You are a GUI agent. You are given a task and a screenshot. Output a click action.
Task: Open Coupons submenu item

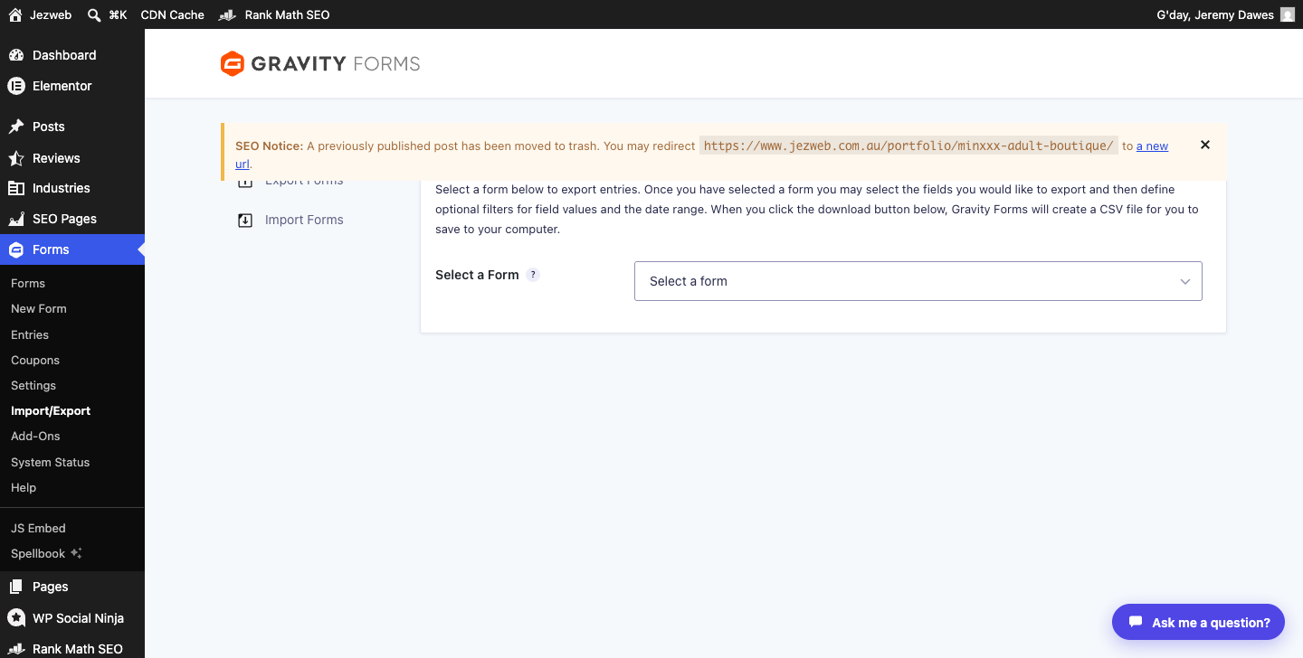[x=35, y=360]
